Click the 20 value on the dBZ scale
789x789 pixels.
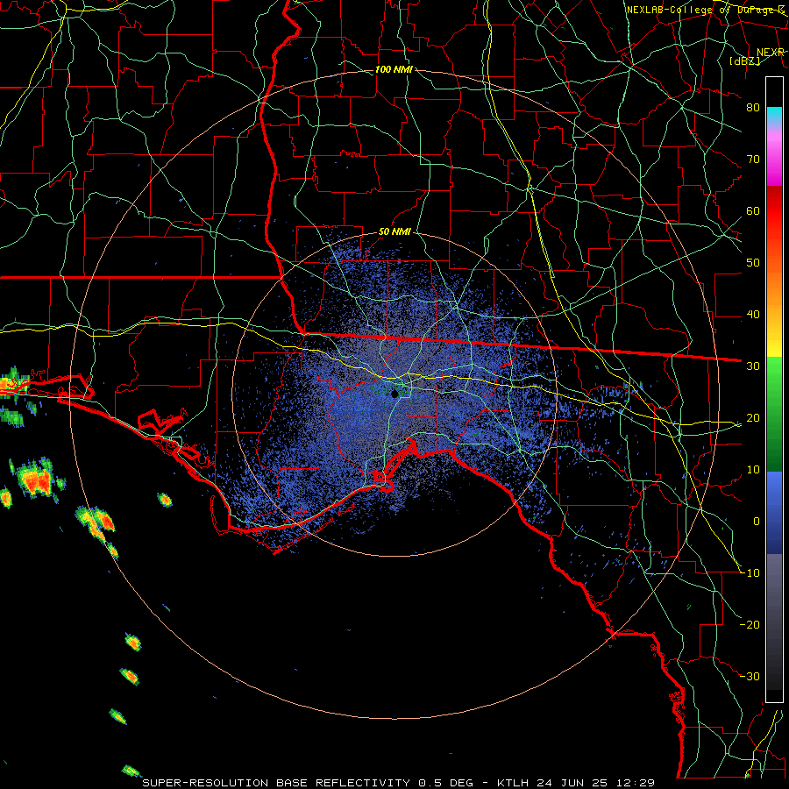click(x=753, y=417)
